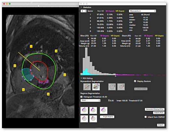The height and width of the screenshot is (132, 170).
Task: Activate the highlighted myocardium segmentation tool icon
Action: [96, 87]
